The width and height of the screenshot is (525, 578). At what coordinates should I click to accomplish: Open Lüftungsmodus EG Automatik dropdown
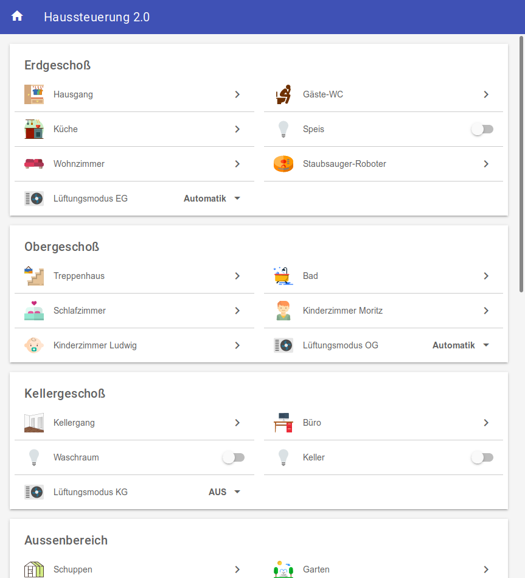pos(212,199)
